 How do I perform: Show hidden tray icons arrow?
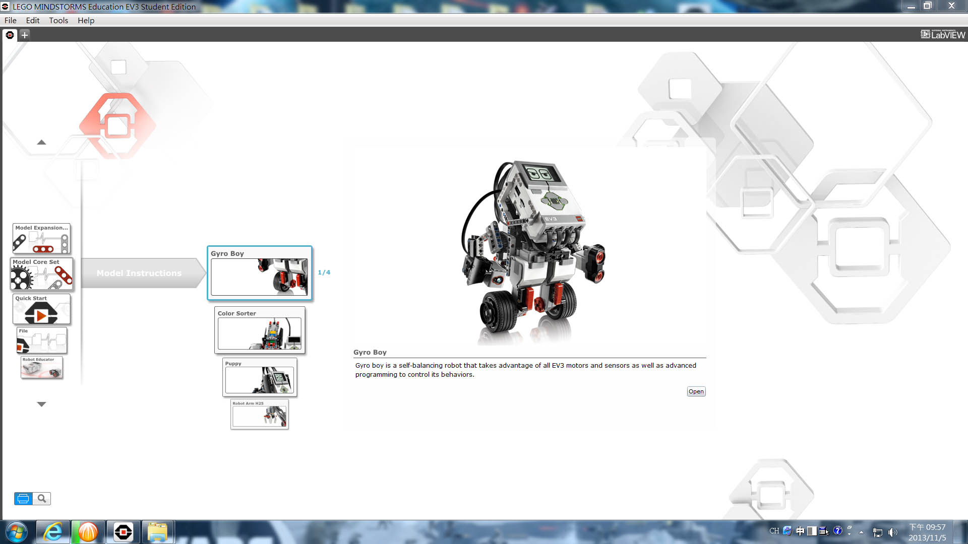click(861, 532)
